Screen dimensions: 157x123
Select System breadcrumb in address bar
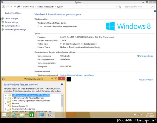(60, 7)
